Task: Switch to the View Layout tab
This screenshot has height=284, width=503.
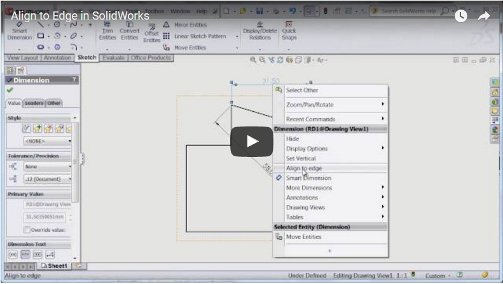Action: [22, 58]
